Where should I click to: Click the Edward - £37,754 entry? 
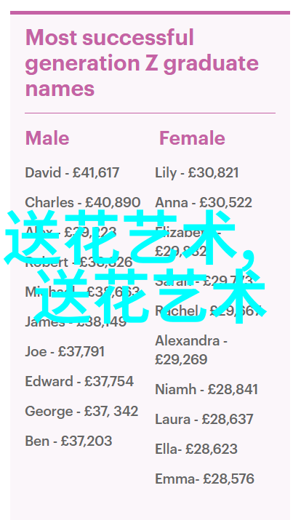tap(79, 381)
